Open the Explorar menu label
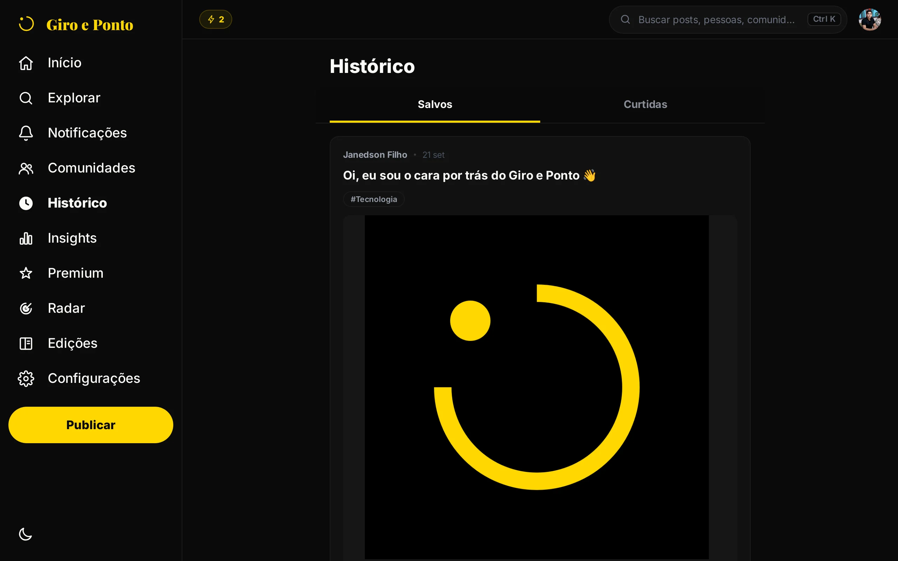The width and height of the screenshot is (898, 561). pos(74,98)
